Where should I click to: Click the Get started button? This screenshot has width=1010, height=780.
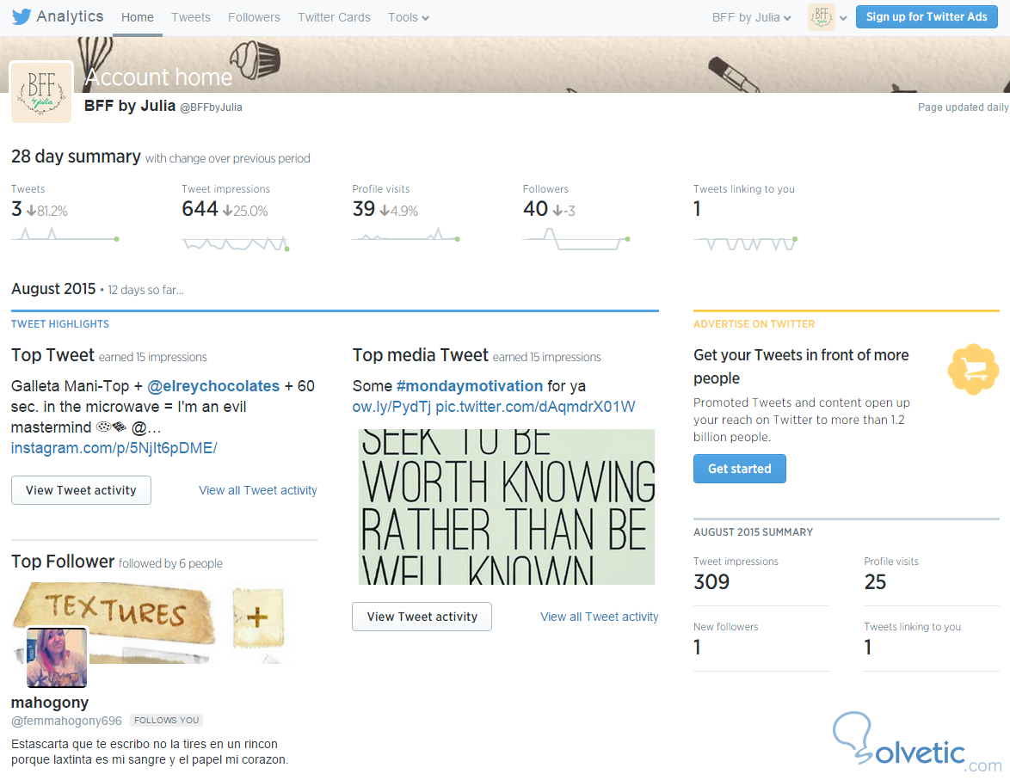coord(740,469)
